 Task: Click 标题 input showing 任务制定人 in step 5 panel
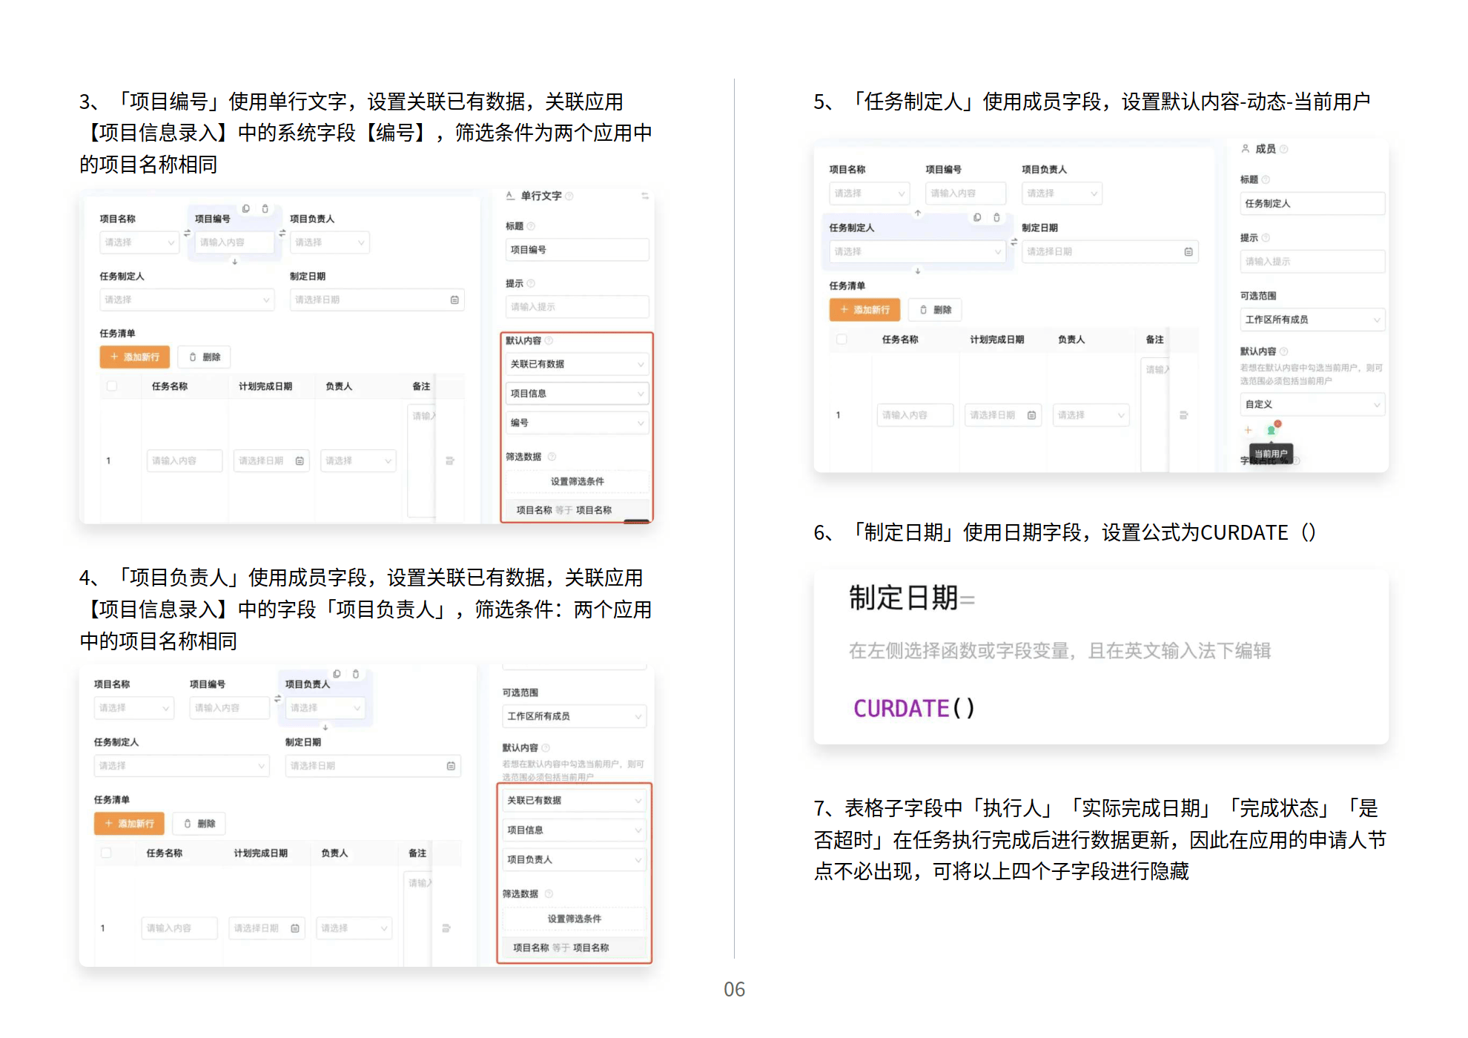coord(1312,204)
